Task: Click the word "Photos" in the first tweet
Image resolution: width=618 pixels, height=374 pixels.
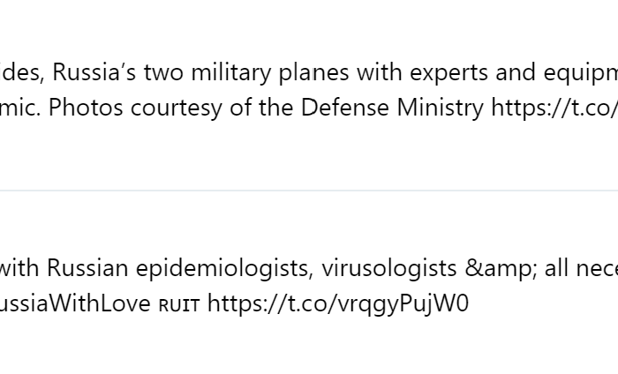Action: click(x=86, y=108)
